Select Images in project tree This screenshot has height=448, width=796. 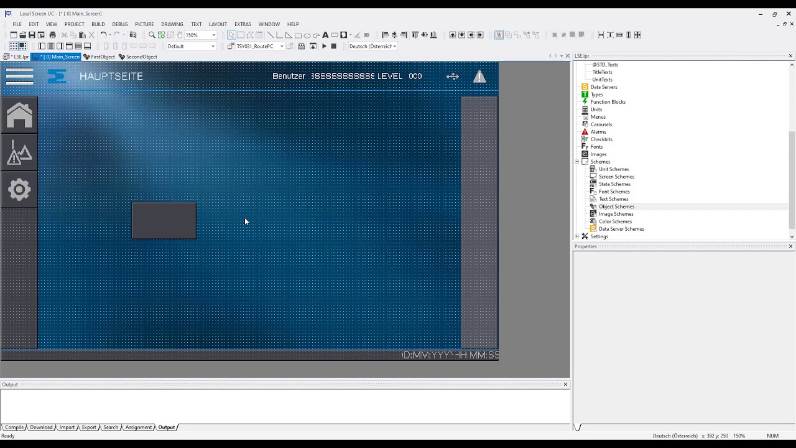click(598, 154)
